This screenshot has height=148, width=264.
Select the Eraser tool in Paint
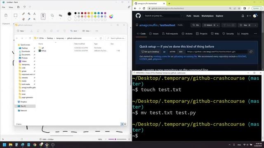(24, 19)
